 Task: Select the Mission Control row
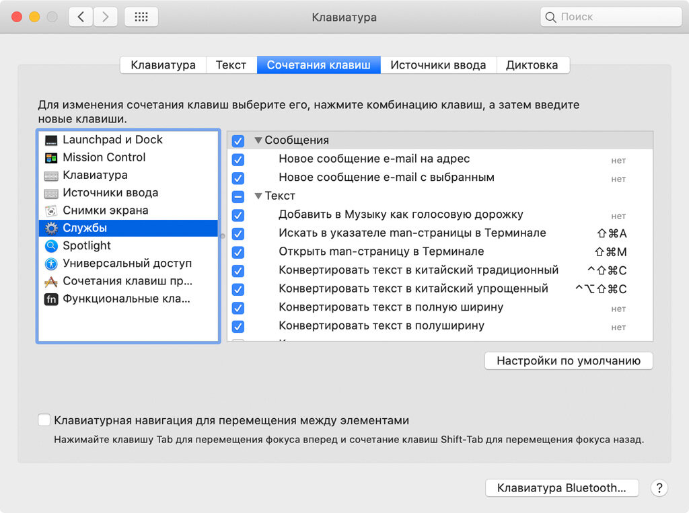point(129,157)
